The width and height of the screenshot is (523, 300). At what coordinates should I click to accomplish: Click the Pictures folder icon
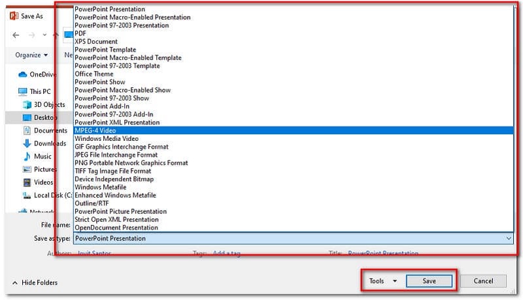click(27, 170)
